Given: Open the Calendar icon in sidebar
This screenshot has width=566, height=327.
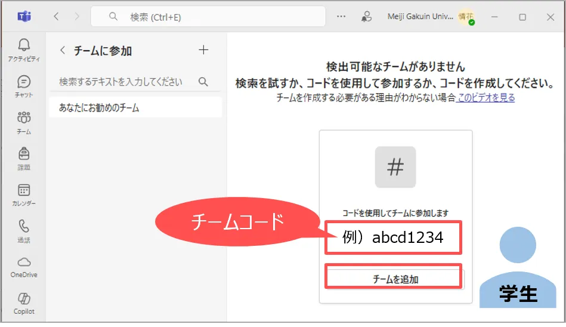Looking at the screenshot, I should coord(24,194).
